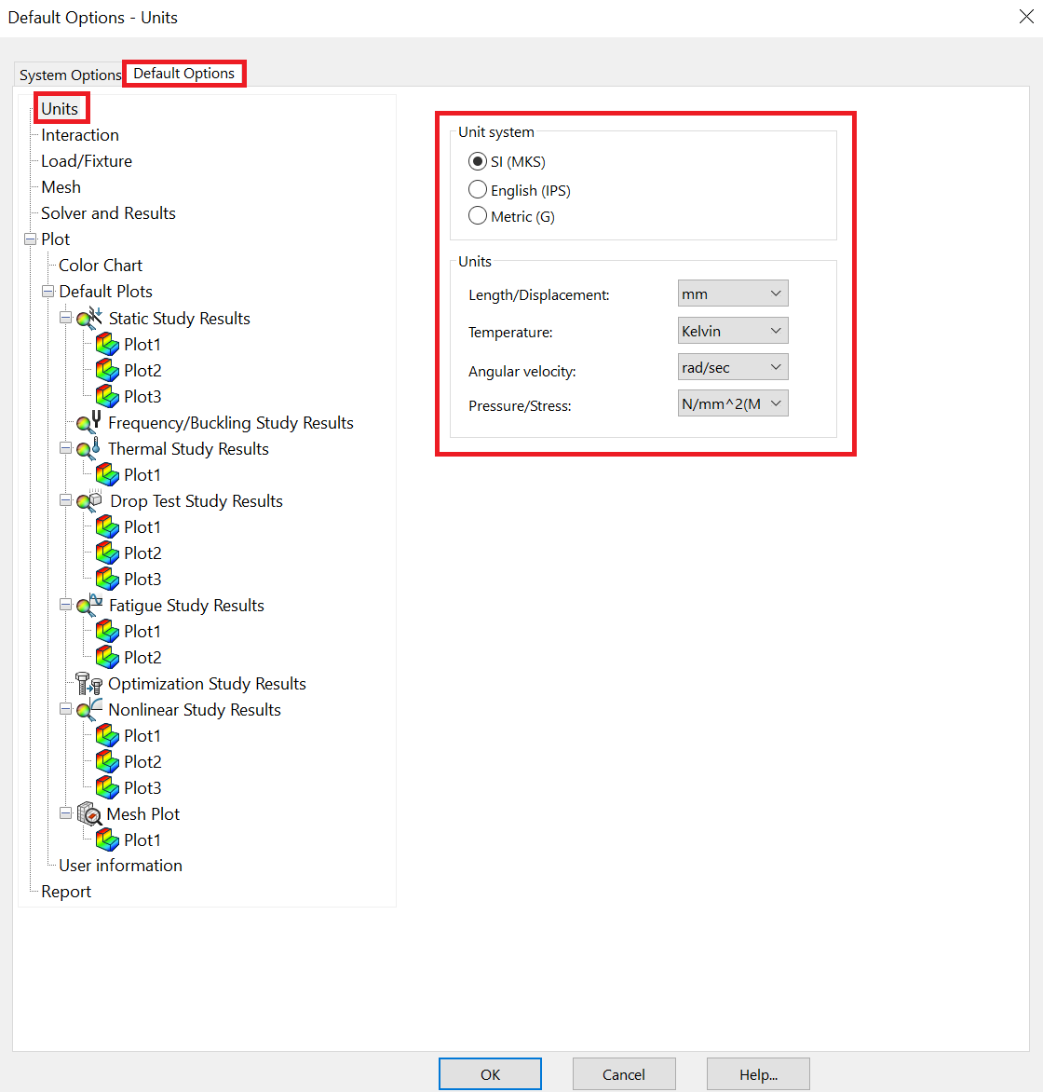The image size is (1043, 1092).
Task: Click the Static Study Results icon
Action: click(89, 319)
